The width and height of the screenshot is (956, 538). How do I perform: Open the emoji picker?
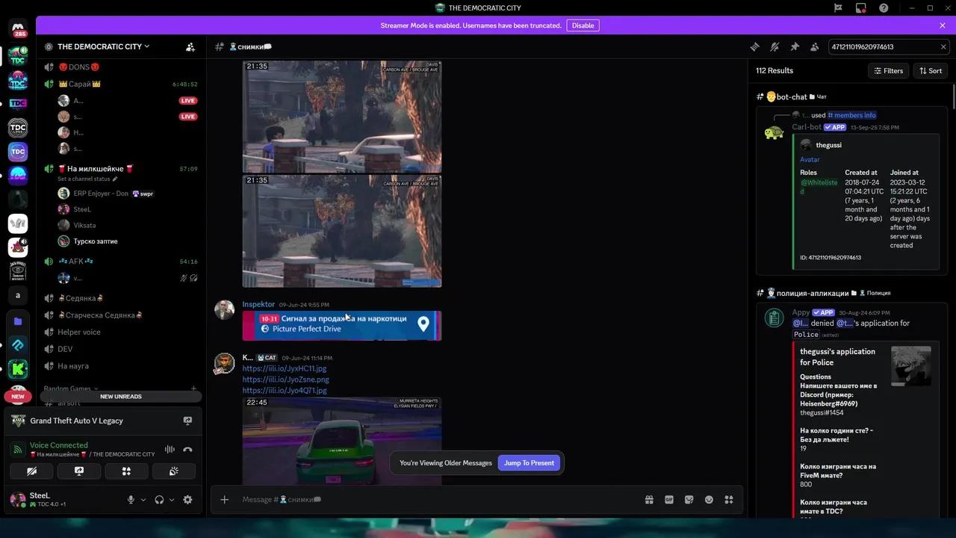point(709,499)
